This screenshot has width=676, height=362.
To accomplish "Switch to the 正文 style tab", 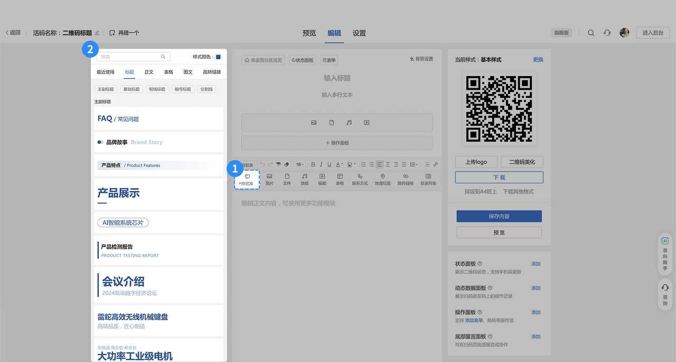I will pyautogui.click(x=149, y=72).
